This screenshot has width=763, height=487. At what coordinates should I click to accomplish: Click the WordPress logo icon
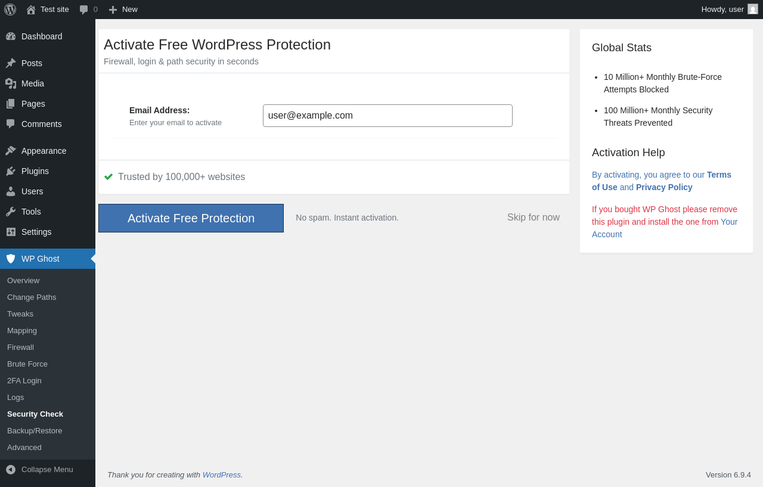coord(10,10)
